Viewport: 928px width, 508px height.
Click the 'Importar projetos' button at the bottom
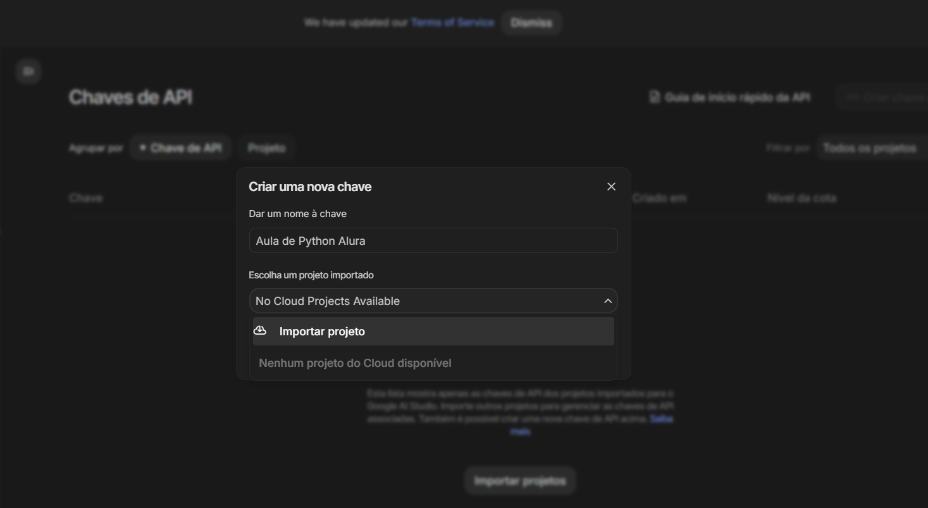point(520,481)
